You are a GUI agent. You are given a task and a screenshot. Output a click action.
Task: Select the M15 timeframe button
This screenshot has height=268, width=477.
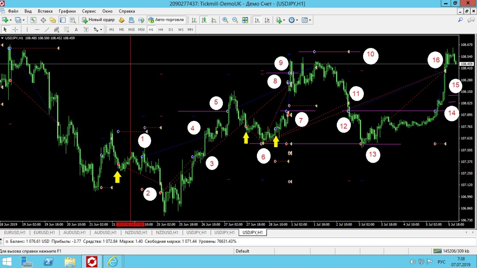(x=131, y=30)
